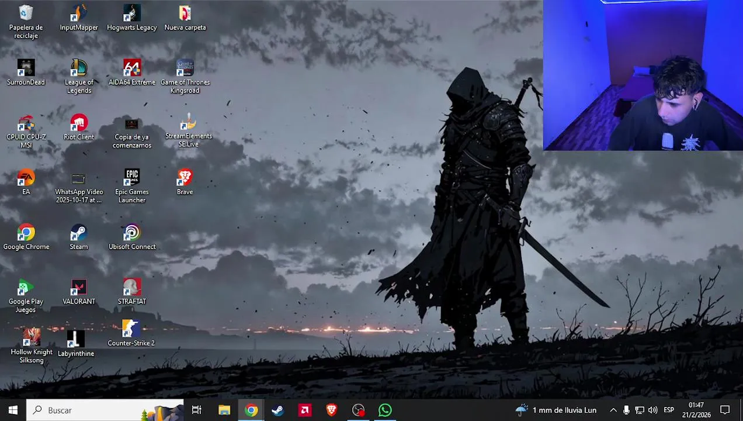The image size is (743, 421).
Task: Select the CPUID CPU-Z MSI shortcut
Action: 26,131
